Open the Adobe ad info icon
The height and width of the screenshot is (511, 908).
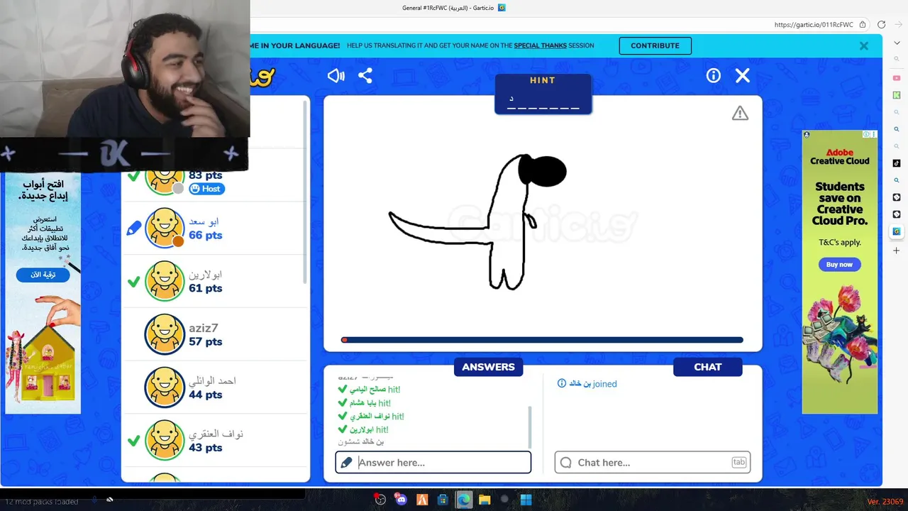coord(867,134)
